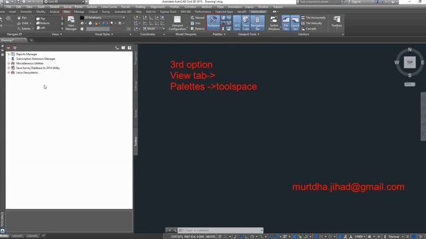Image resolution: width=426 pixels, height=239 pixels.
Task: Click the Zoom Extents tool
Action: [24, 29]
